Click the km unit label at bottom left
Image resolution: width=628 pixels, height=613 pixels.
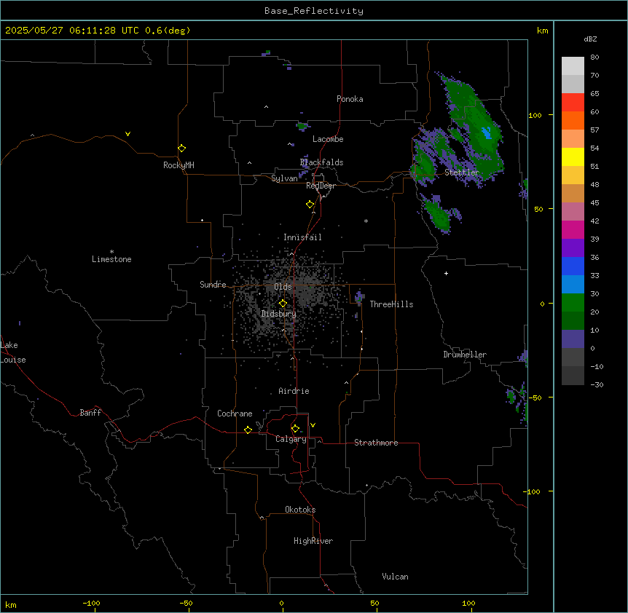coord(10,605)
